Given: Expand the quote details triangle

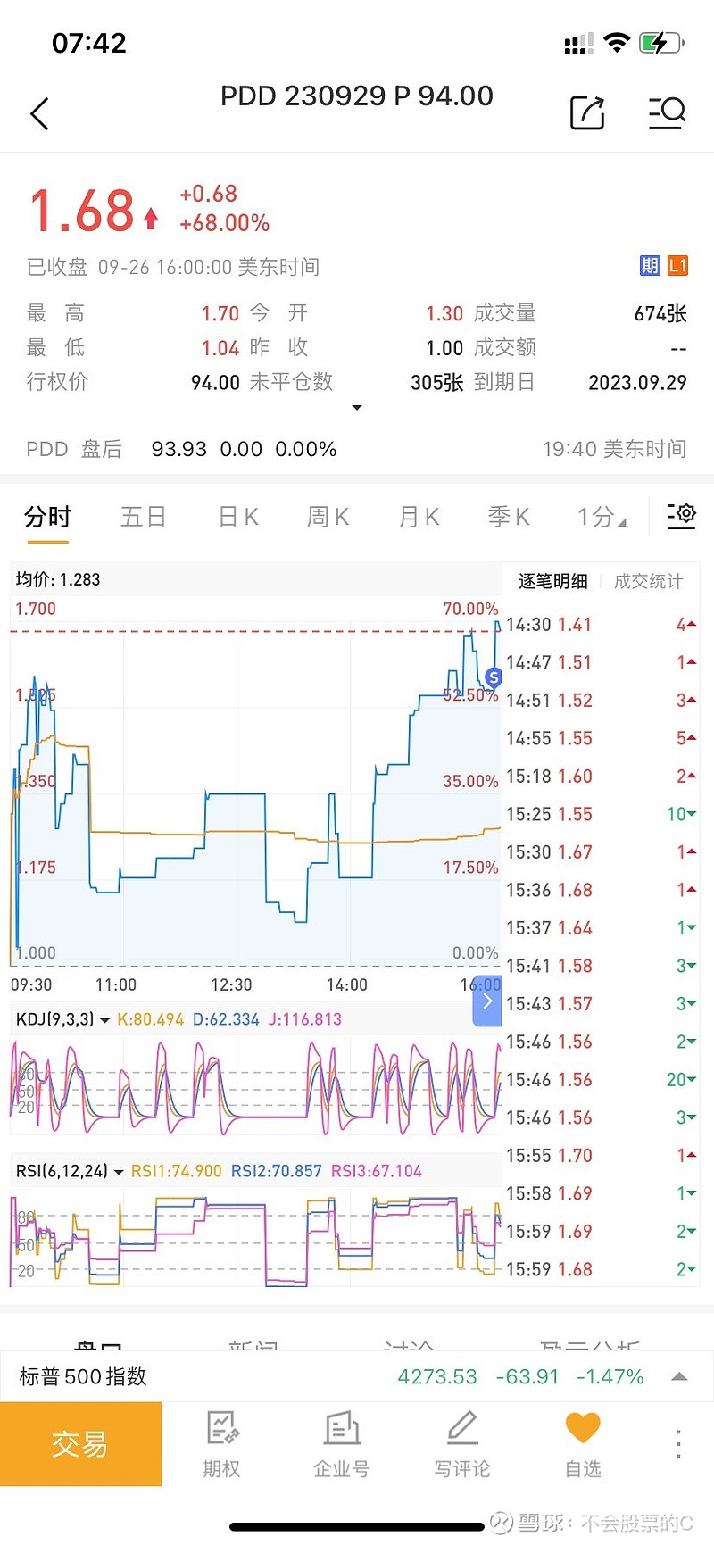Looking at the screenshot, I should (x=357, y=408).
